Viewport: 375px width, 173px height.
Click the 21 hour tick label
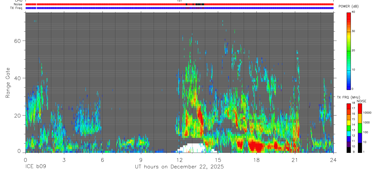(295, 160)
